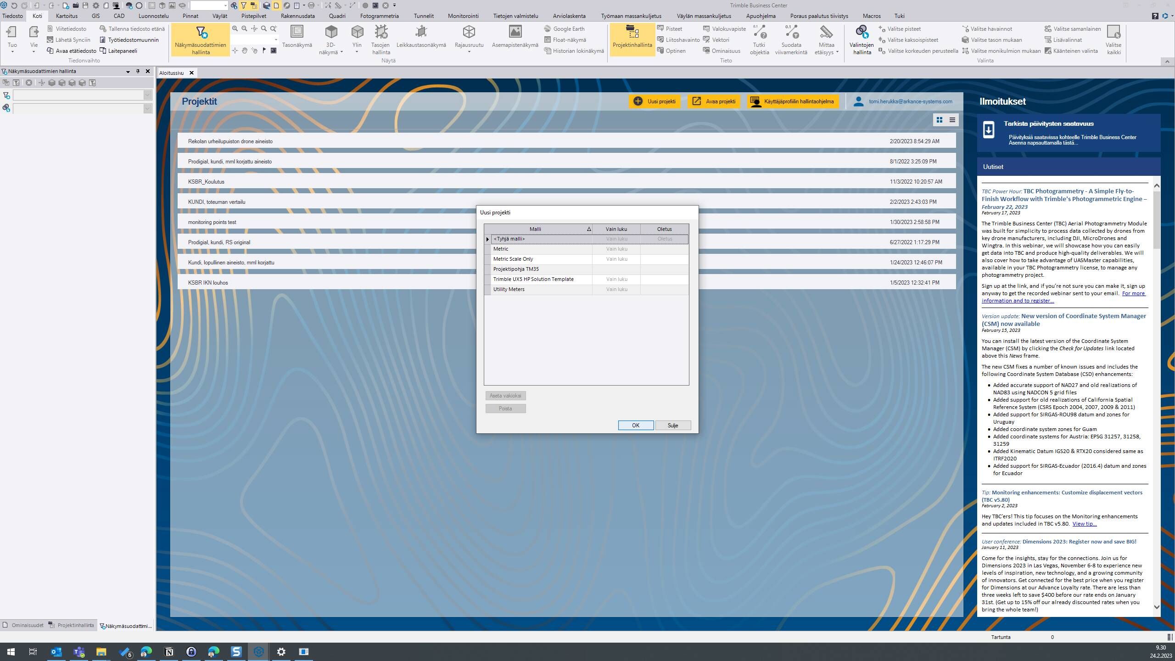Open Windows Start menu
The image size is (1175, 661).
11,651
